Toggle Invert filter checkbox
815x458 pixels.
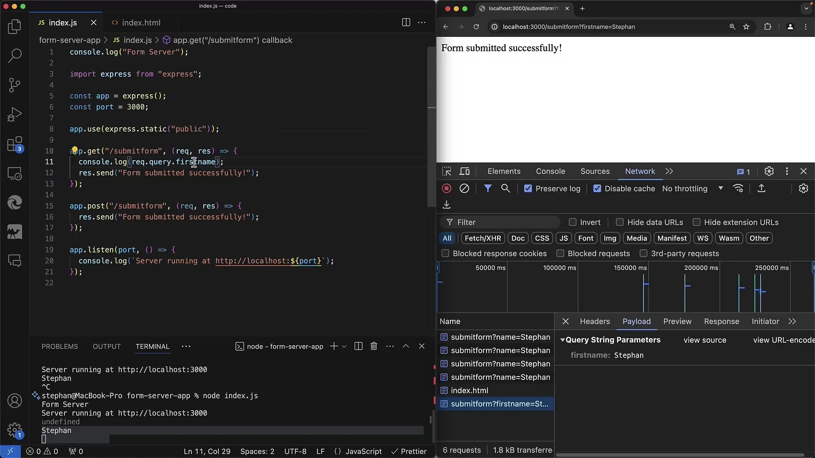572,222
